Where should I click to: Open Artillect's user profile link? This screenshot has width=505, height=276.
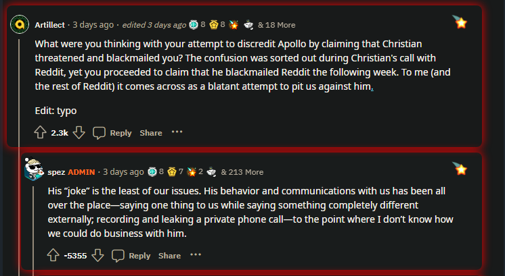pos(50,25)
